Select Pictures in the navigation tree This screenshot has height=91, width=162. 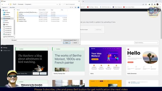pos(7,22)
